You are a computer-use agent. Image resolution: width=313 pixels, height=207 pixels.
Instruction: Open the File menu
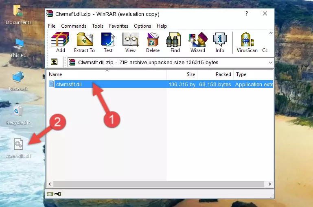pyautogui.click(x=52, y=26)
